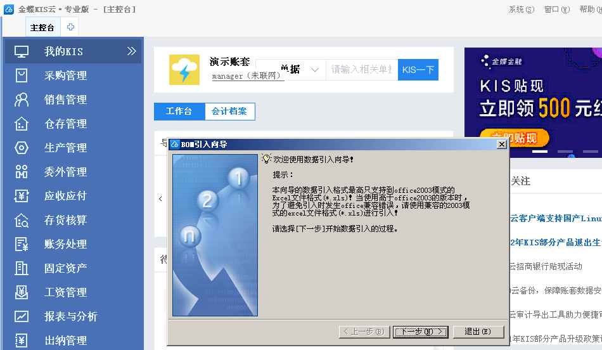The height and width of the screenshot is (350, 602).
Task: Click the KIS贴现 advertisement banner
Action: tap(534, 102)
